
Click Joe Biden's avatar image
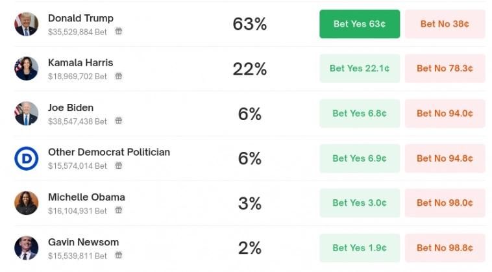(x=27, y=114)
